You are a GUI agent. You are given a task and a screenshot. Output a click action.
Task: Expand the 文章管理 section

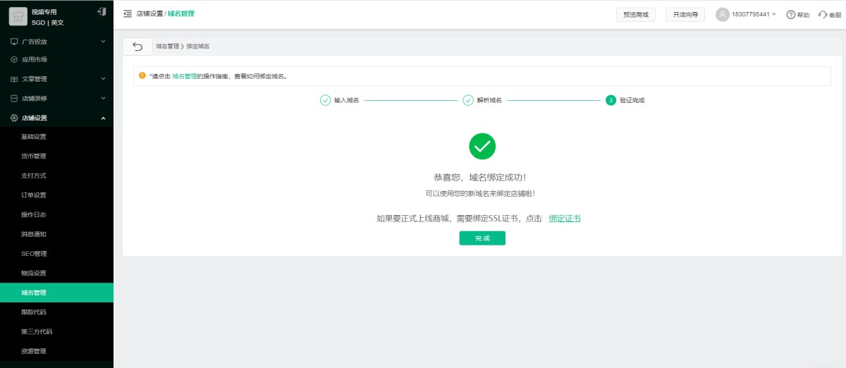(x=56, y=79)
